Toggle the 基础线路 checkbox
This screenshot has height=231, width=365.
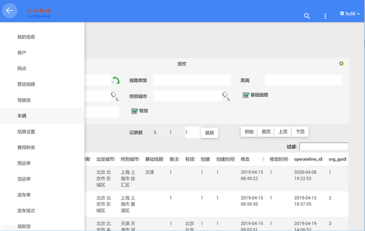click(246, 95)
